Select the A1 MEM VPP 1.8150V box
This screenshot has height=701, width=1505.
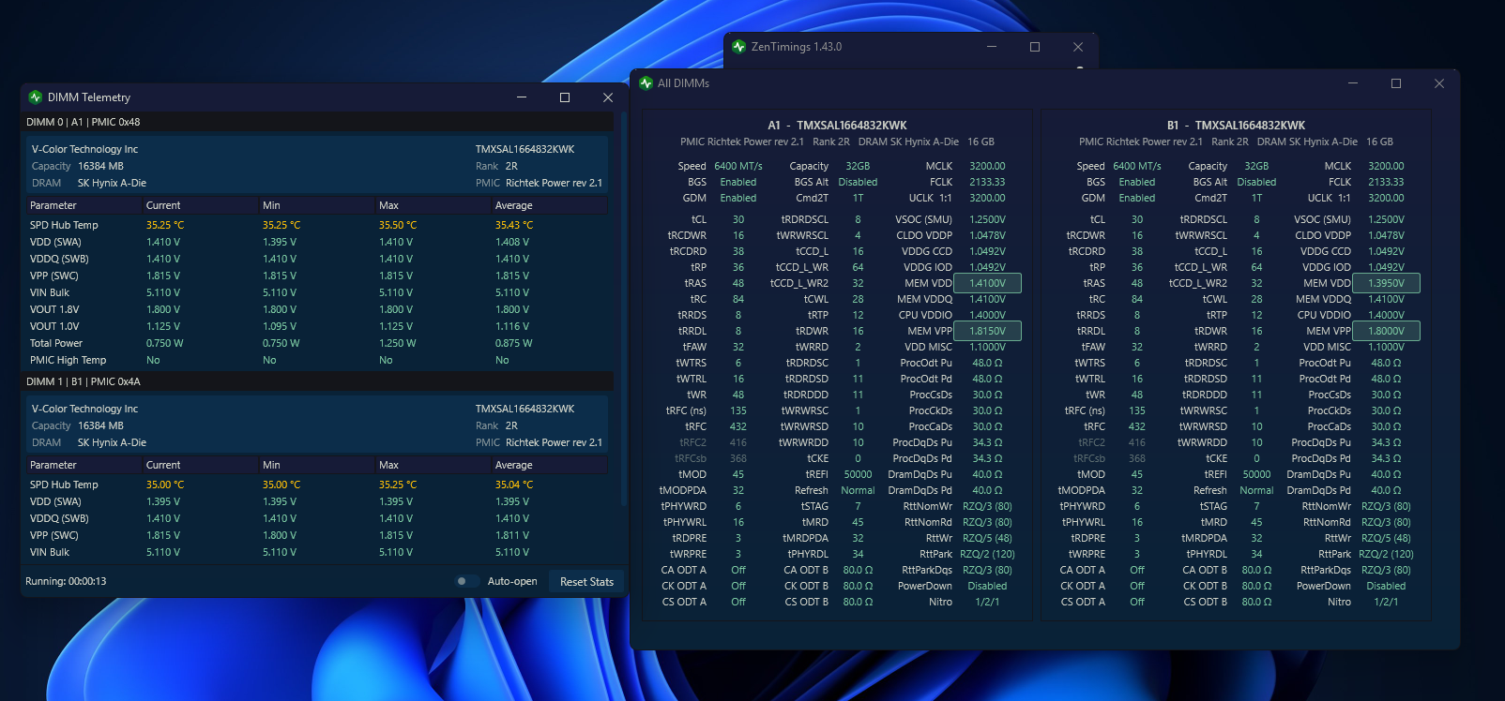pyautogui.click(x=987, y=331)
